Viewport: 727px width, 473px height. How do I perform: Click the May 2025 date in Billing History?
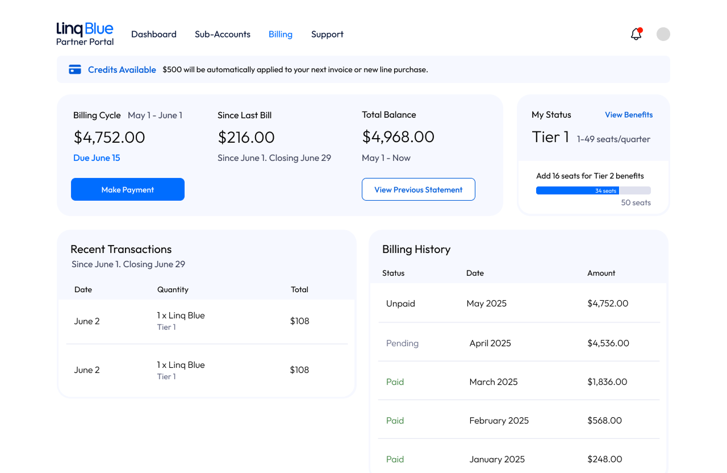486,304
